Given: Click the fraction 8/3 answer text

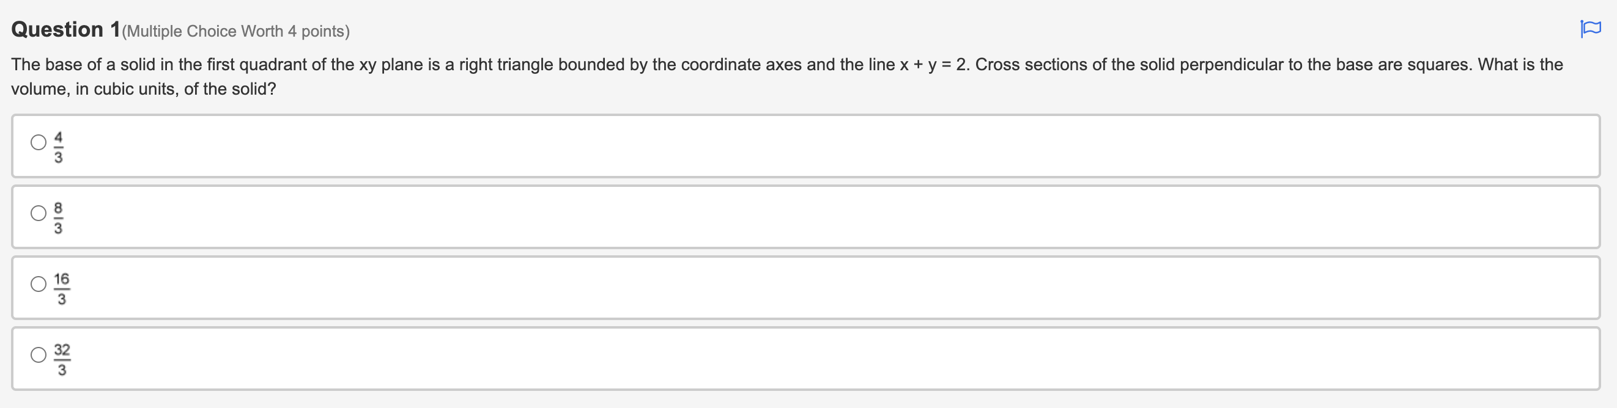Looking at the screenshot, I should pyautogui.click(x=58, y=216).
